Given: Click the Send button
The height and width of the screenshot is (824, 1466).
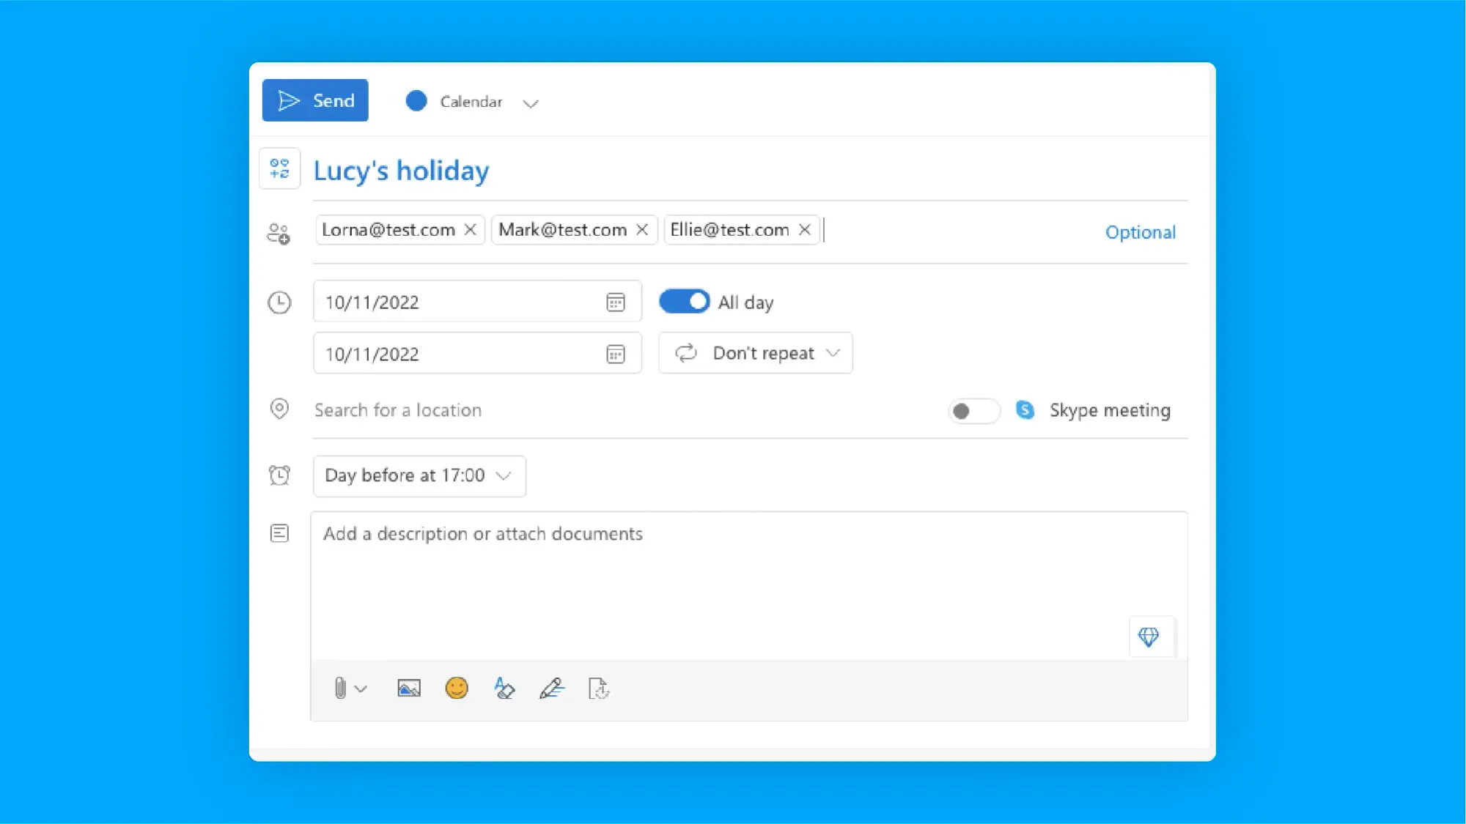Looking at the screenshot, I should tap(315, 100).
